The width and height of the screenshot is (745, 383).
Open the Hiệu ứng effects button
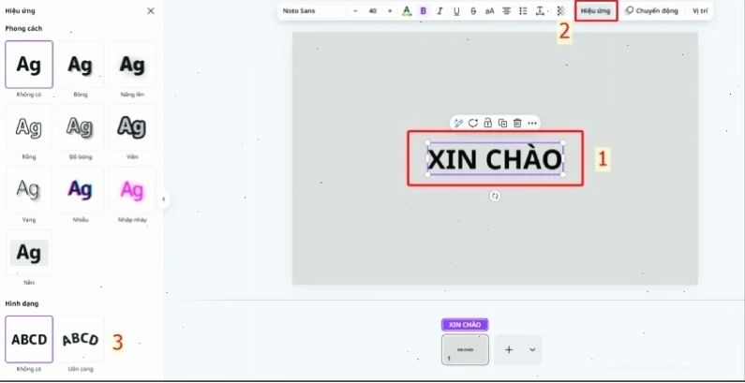[596, 11]
